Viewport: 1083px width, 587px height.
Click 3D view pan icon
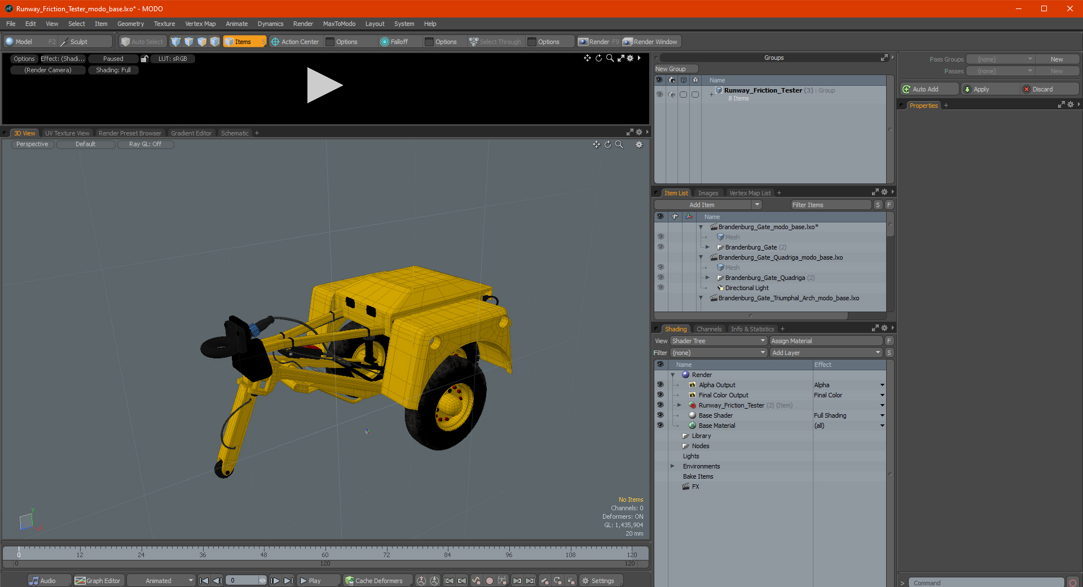(596, 144)
